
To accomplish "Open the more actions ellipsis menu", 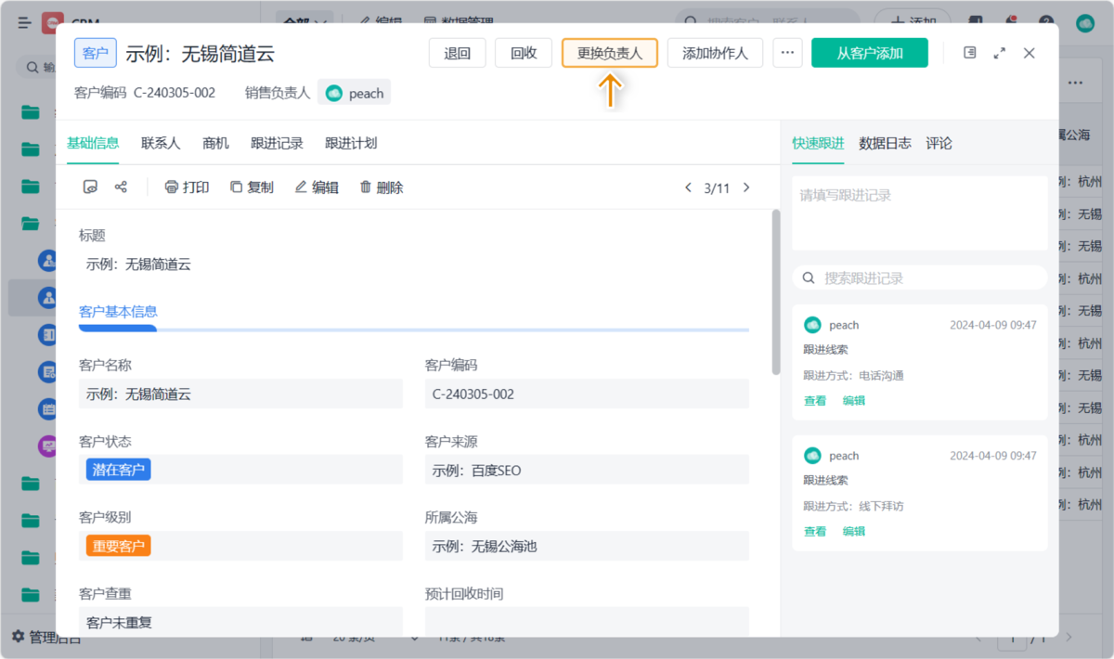I will click(x=787, y=53).
